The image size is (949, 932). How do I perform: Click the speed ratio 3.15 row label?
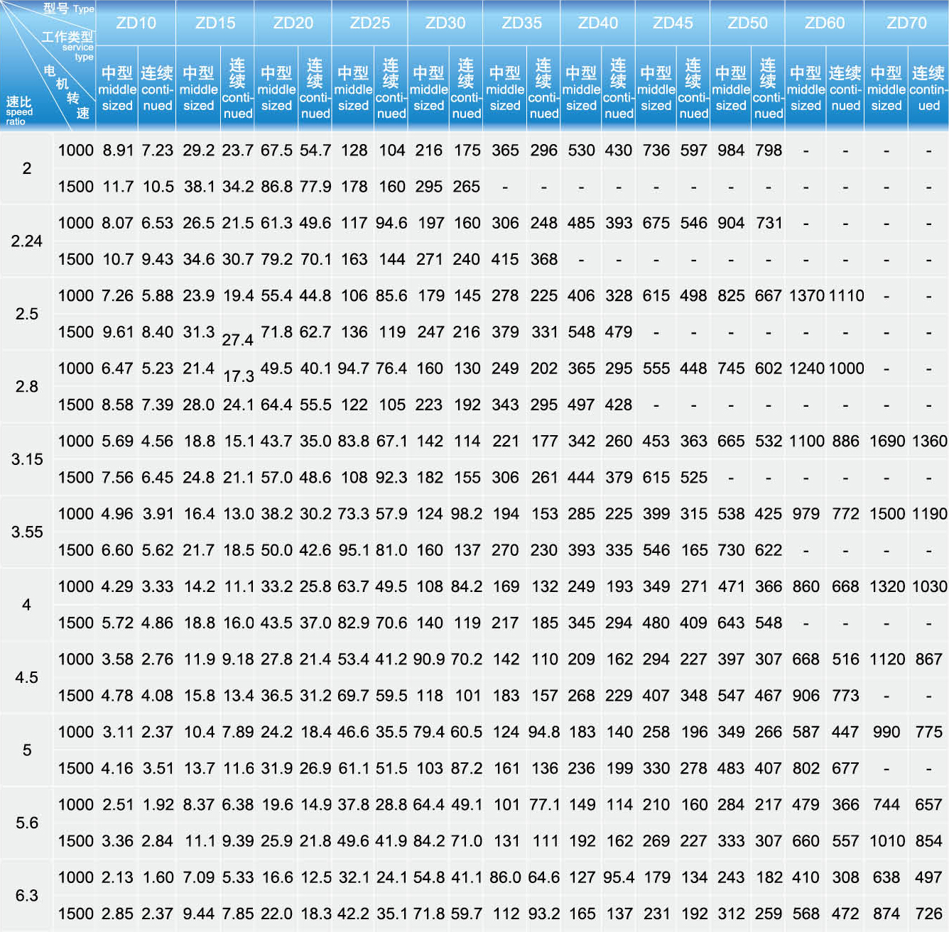(27, 459)
